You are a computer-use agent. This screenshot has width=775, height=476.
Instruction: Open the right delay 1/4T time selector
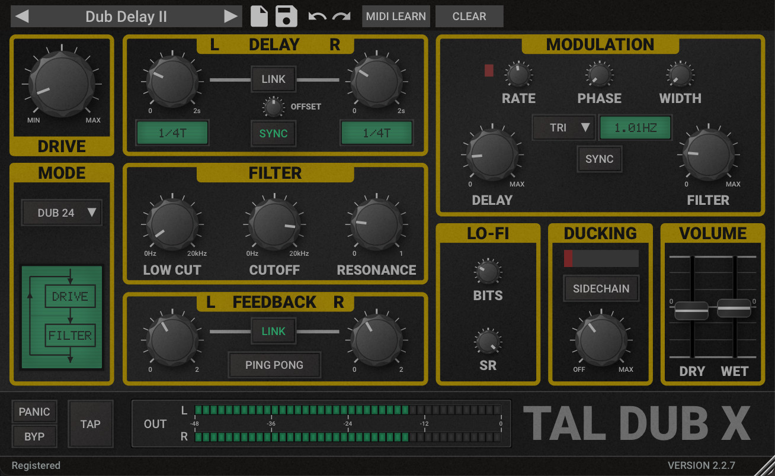point(376,133)
